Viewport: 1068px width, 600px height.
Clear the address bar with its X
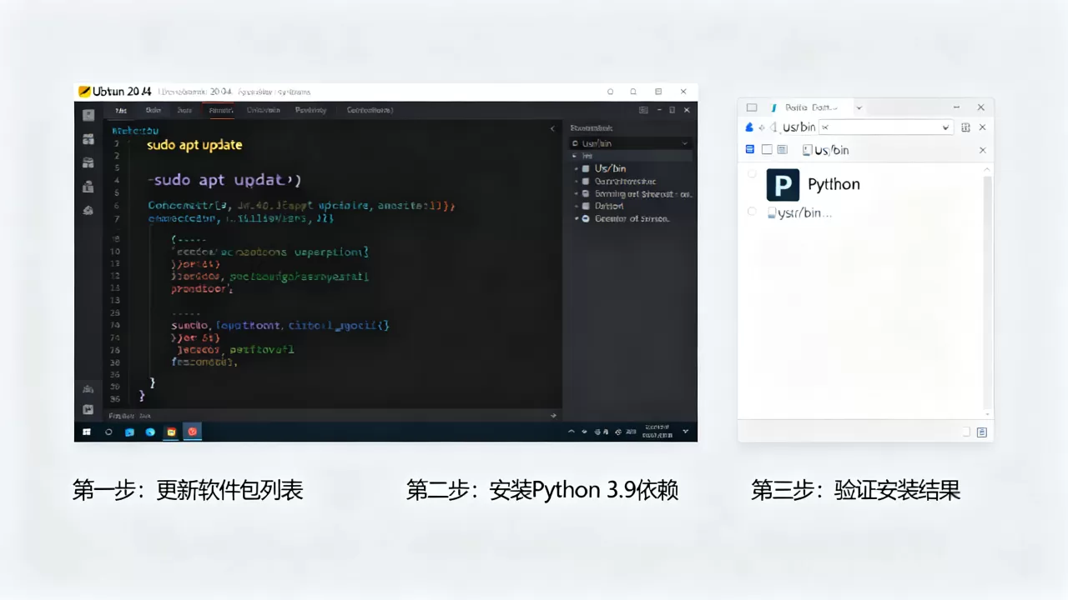point(982,127)
